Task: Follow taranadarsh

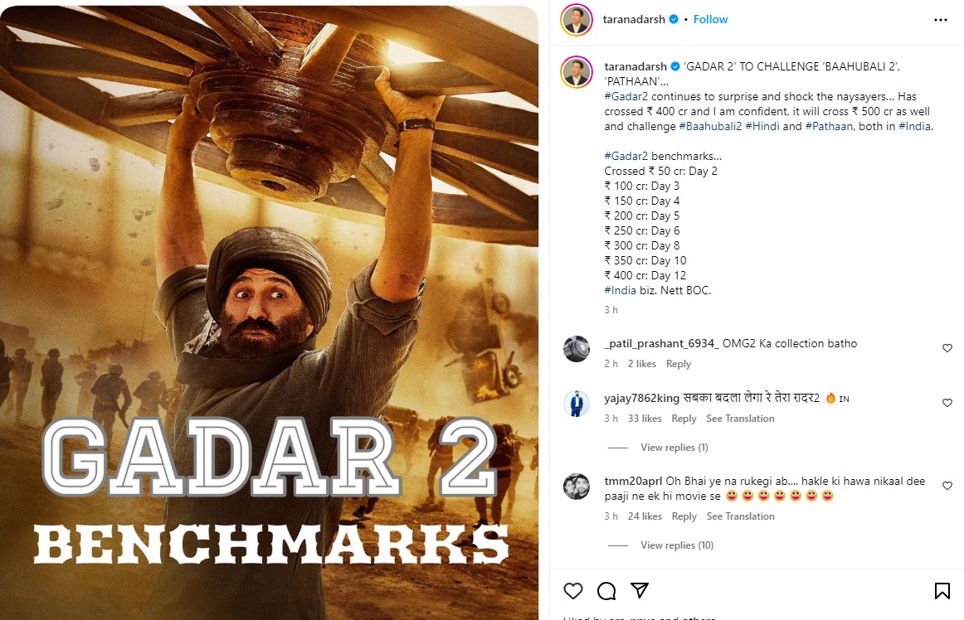Action: point(710,20)
